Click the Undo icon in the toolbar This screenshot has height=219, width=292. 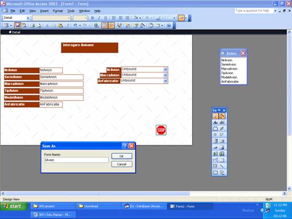click(x=75, y=25)
